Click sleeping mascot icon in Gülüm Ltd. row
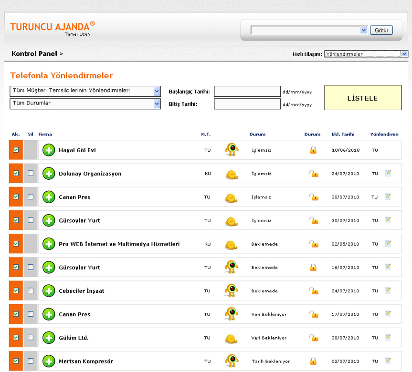 232,338
